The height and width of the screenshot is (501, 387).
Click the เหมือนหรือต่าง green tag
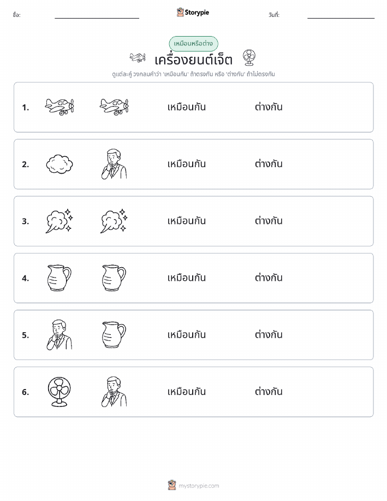(193, 44)
